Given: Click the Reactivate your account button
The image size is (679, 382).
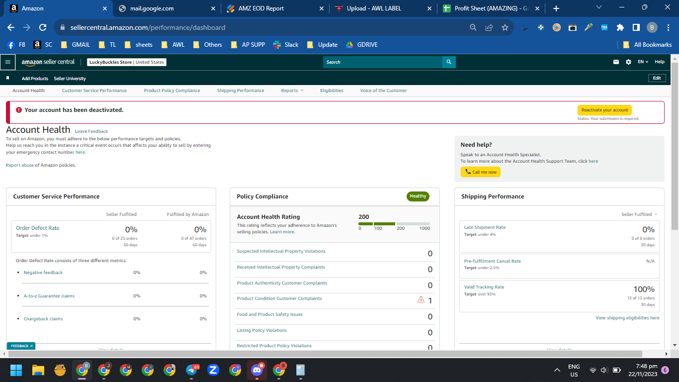Looking at the screenshot, I should (604, 110).
